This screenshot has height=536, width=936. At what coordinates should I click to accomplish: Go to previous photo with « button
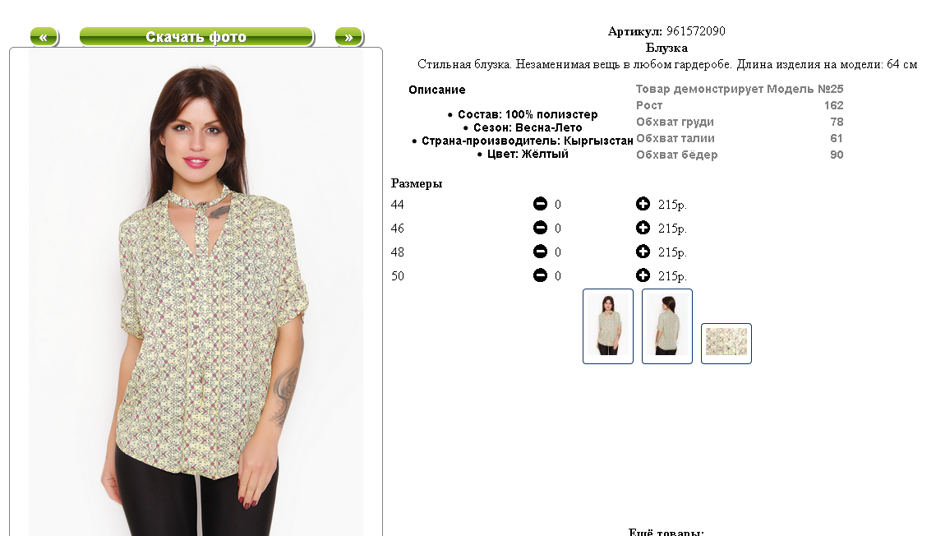coord(44,37)
